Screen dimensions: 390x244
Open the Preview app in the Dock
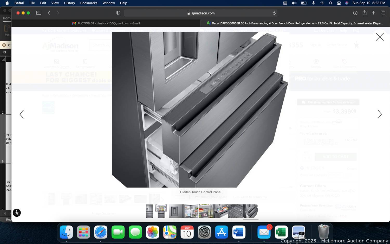(x=298, y=232)
